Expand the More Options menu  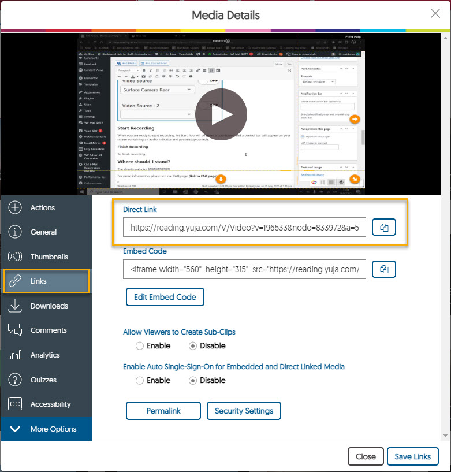[x=46, y=429]
